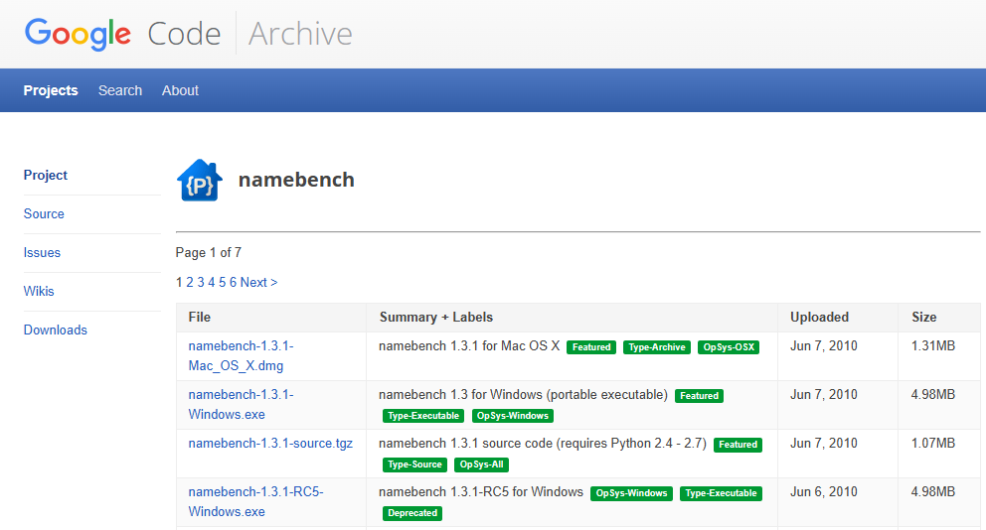Click Featured label in portable executable row
The width and height of the screenshot is (986, 530).
coord(699,396)
